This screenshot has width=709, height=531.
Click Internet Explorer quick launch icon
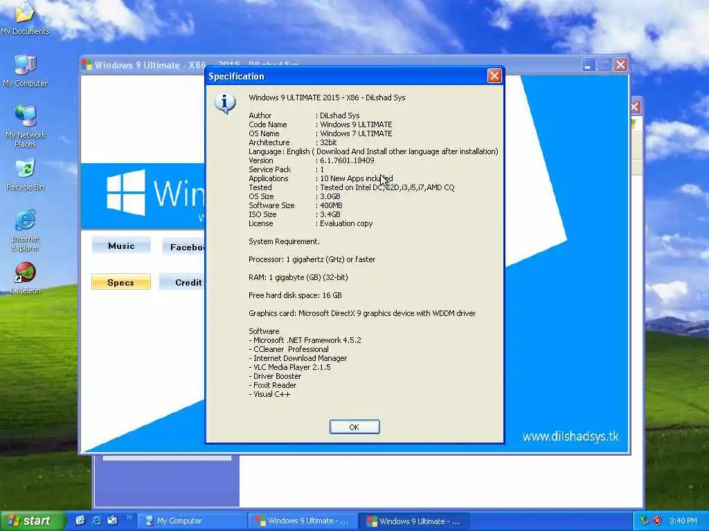pyautogui.click(x=96, y=521)
